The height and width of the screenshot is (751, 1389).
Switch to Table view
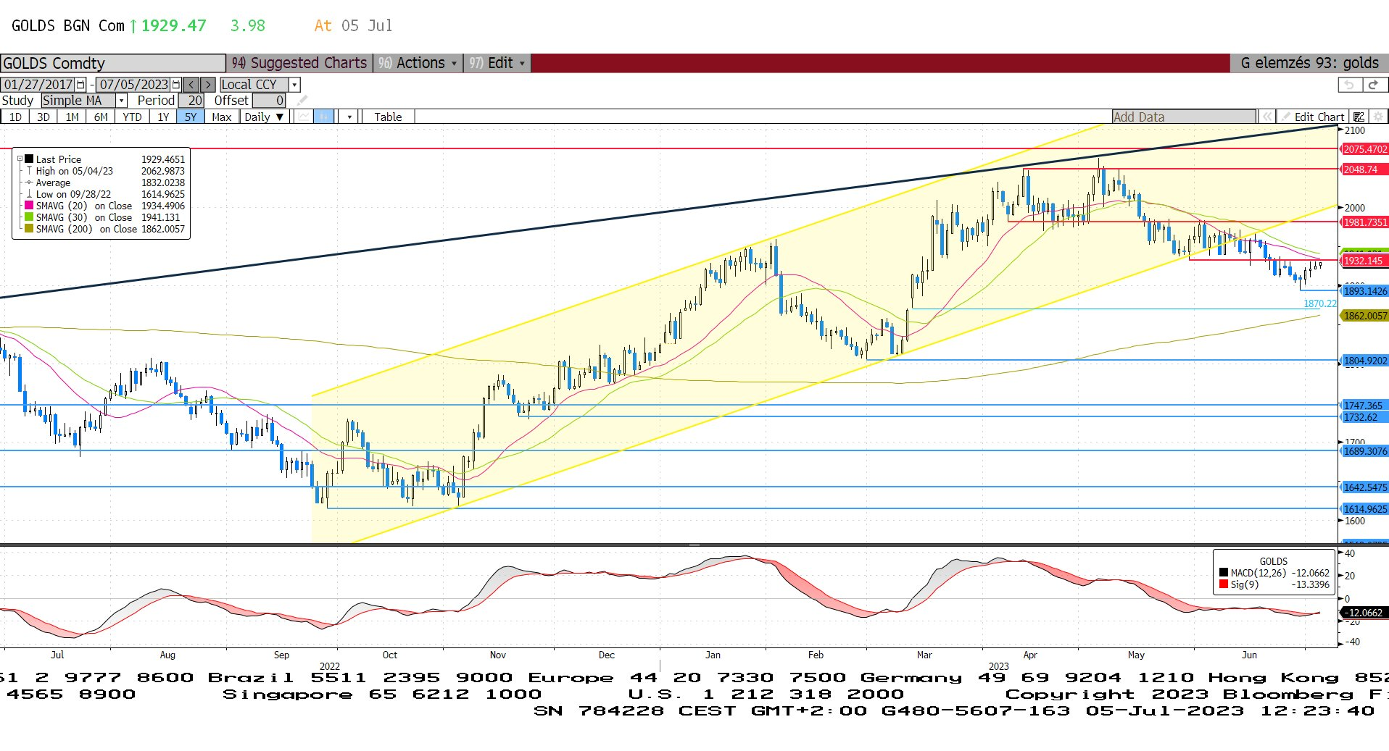pos(388,117)
